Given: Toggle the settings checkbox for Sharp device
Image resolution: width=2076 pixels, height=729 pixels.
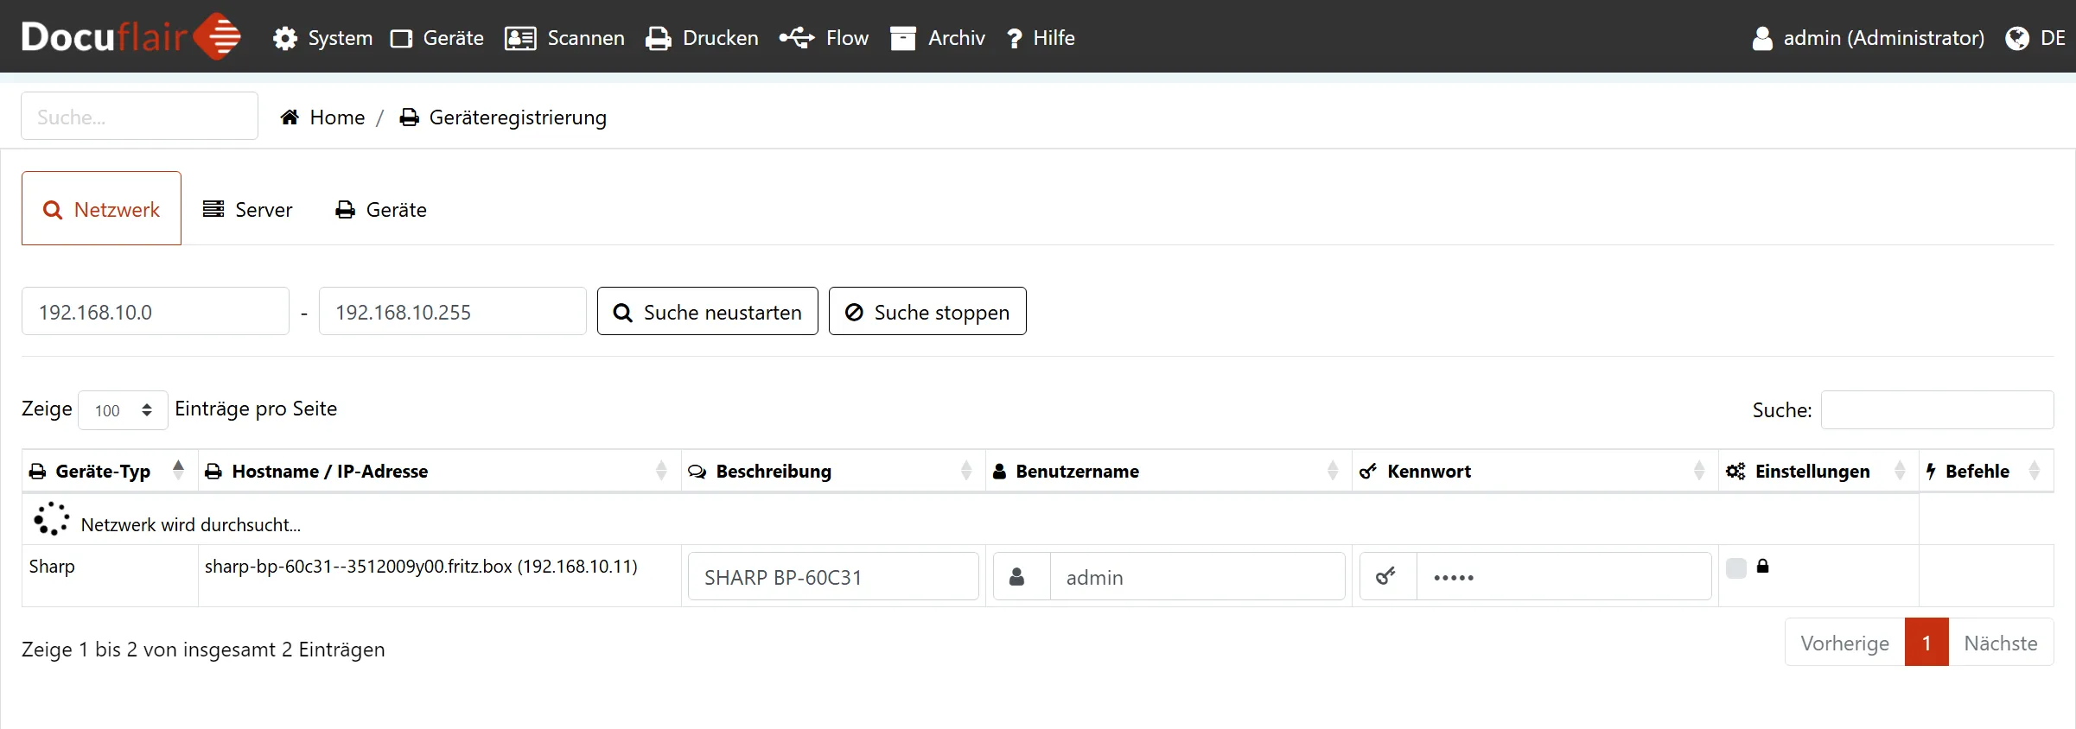Looking at the screenshot, I should 1736,567.
